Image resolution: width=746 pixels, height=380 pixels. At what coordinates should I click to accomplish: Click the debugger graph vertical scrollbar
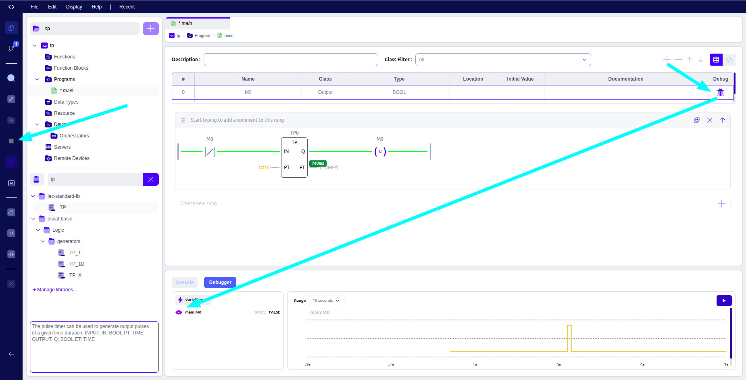click(x=731, y=333)
